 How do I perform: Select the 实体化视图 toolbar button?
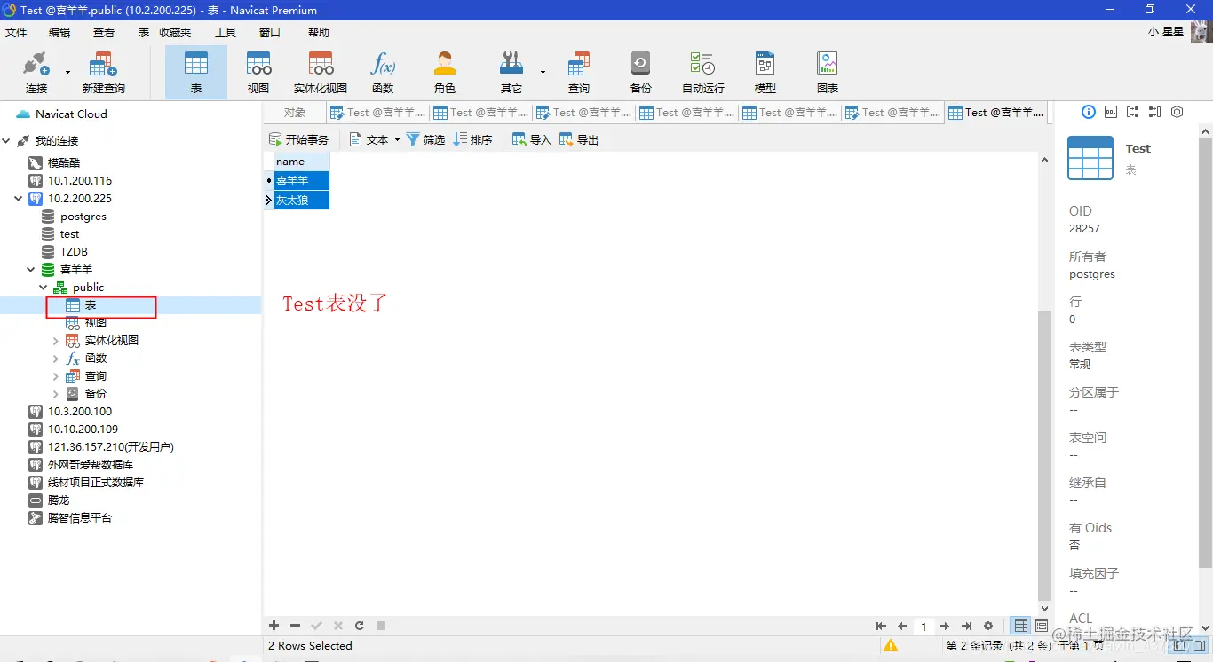pos(321,72)
